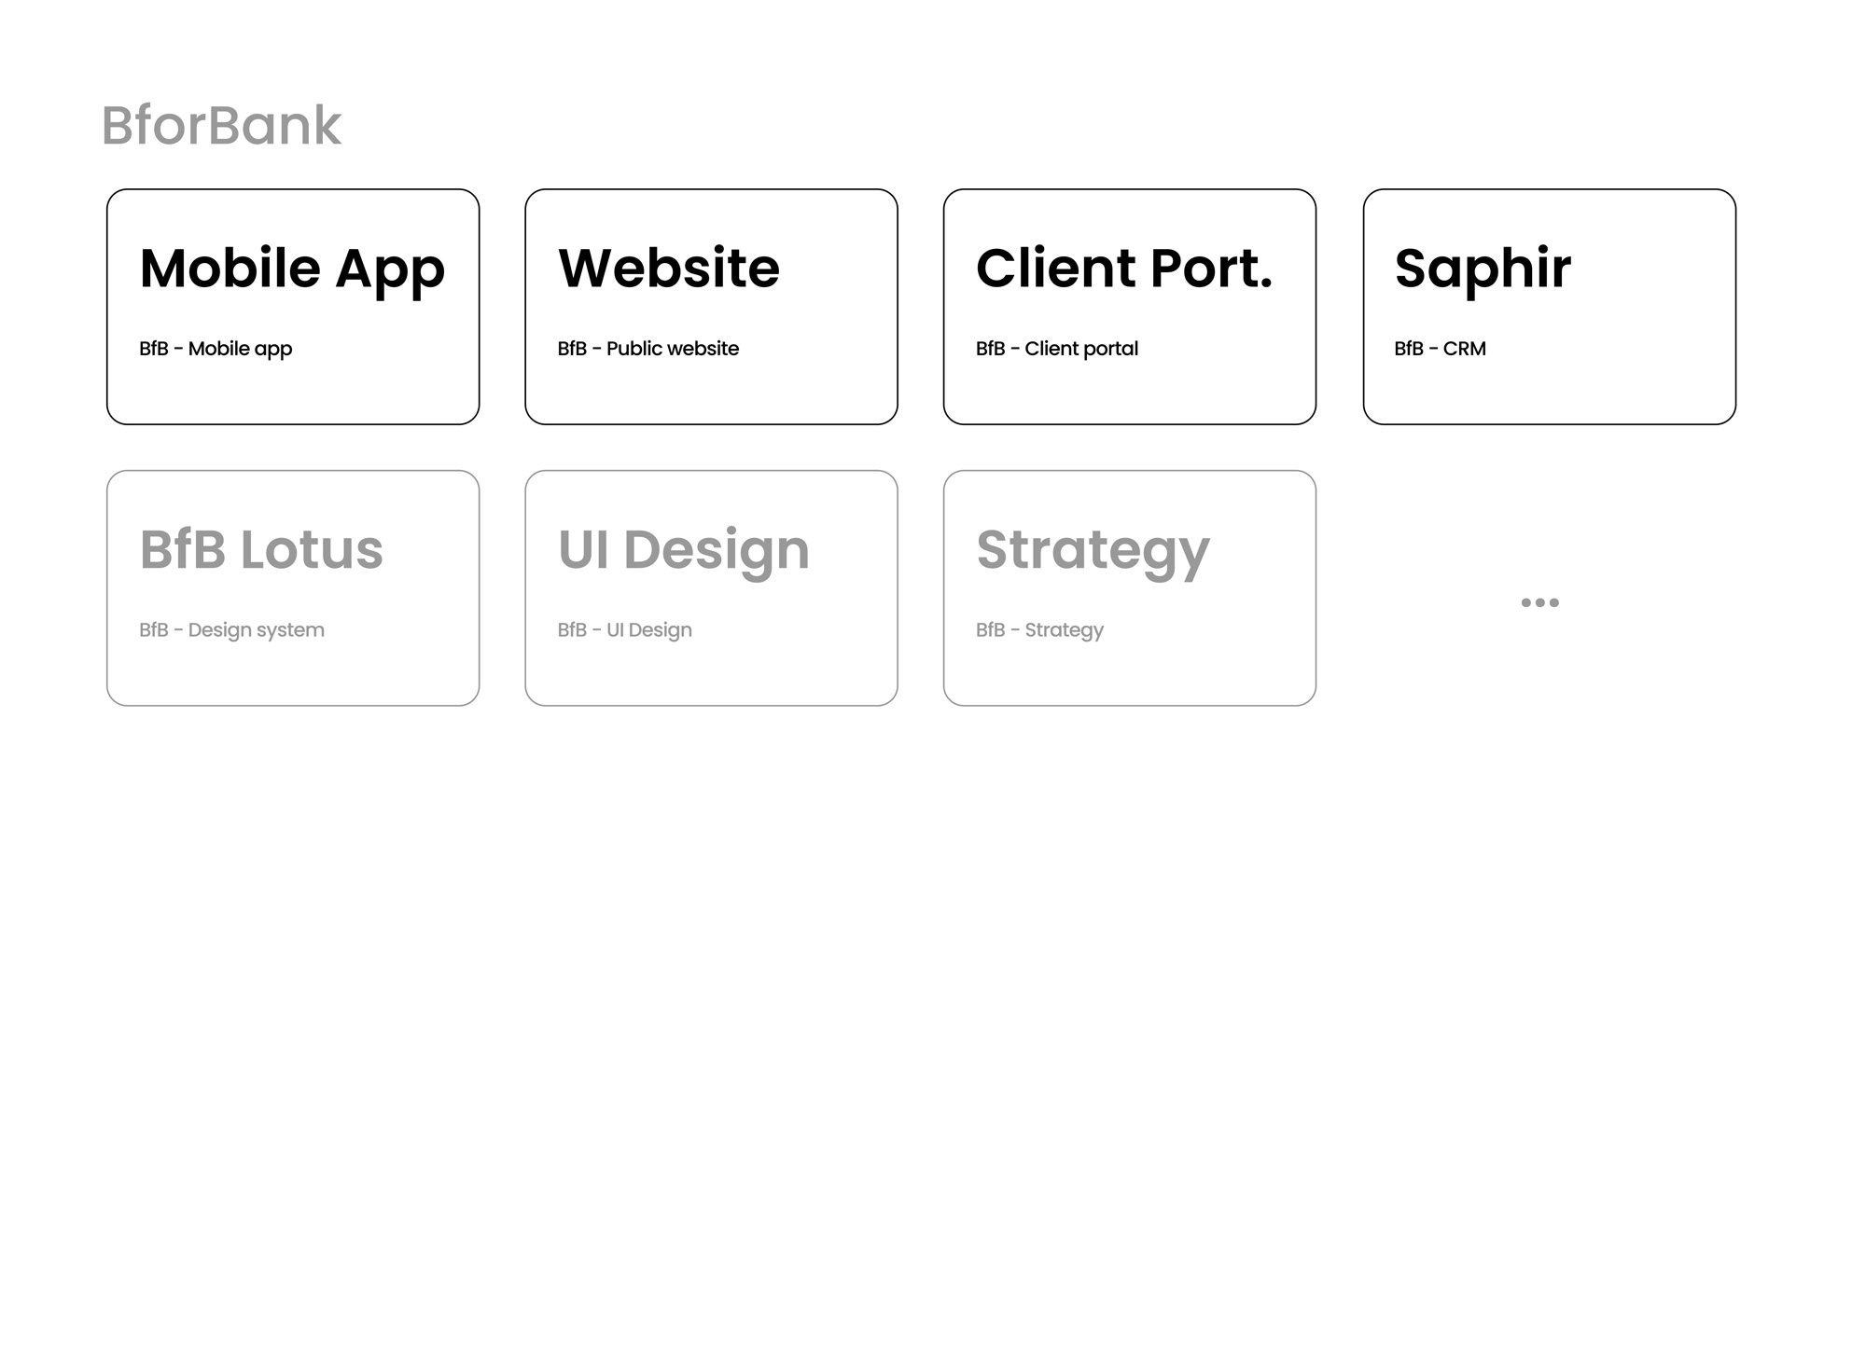Click the 'BfB - Strategy' subtitle
Image resolution: width=1866 pixels, height=1366 pixels.
tap(1039, 630)
